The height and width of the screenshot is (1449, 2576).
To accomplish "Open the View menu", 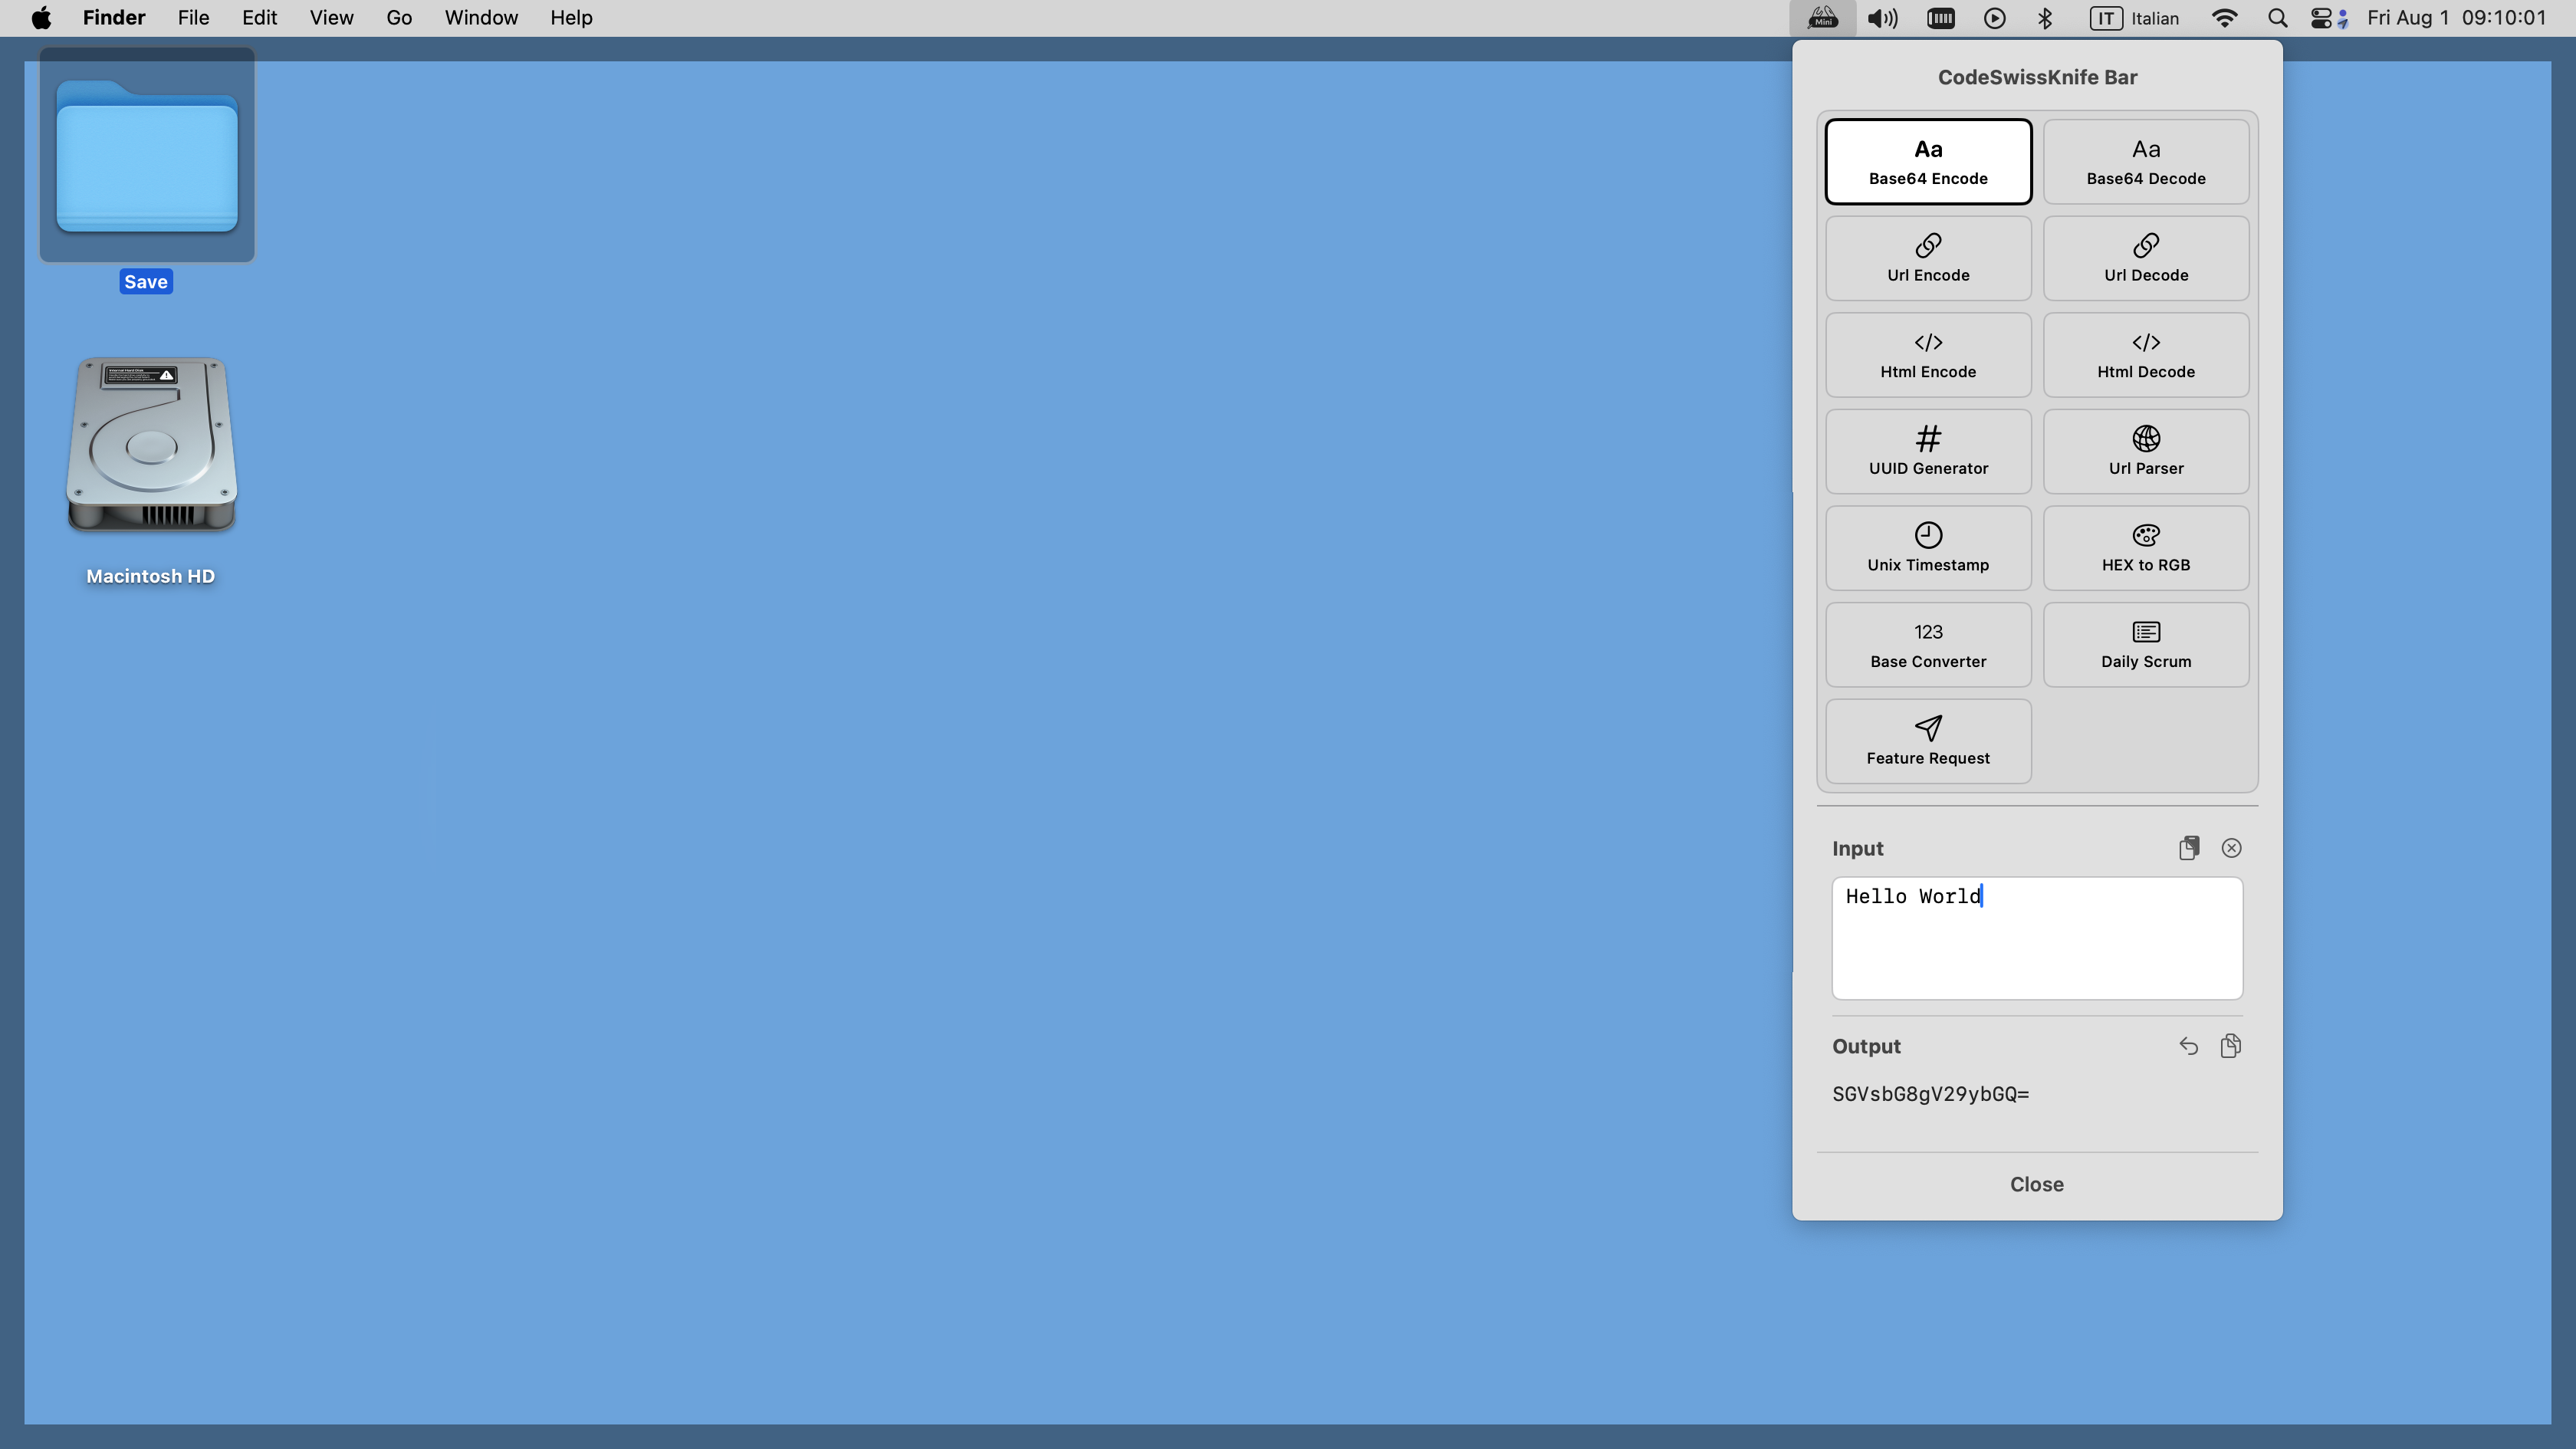I will click(331, 18).
